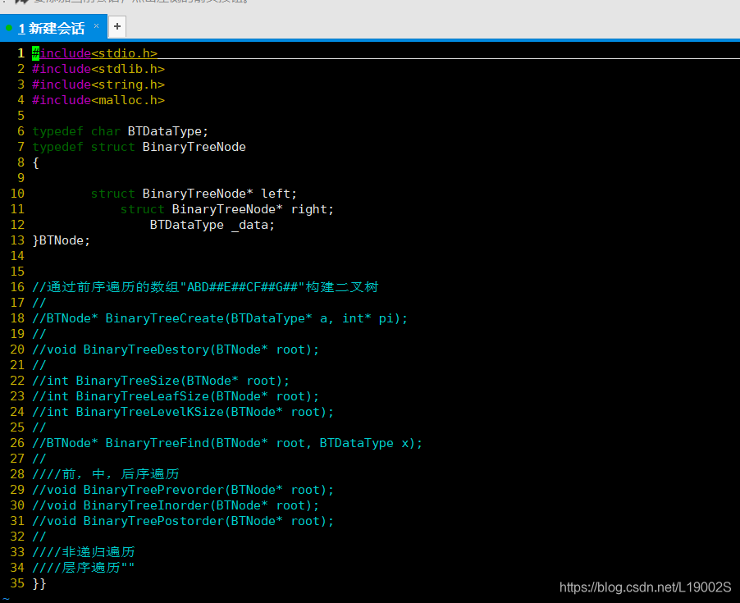This screenshot has width=740, height=603.
Task: Select the '1 新建会话' session tab
Action: pos(53,28)
